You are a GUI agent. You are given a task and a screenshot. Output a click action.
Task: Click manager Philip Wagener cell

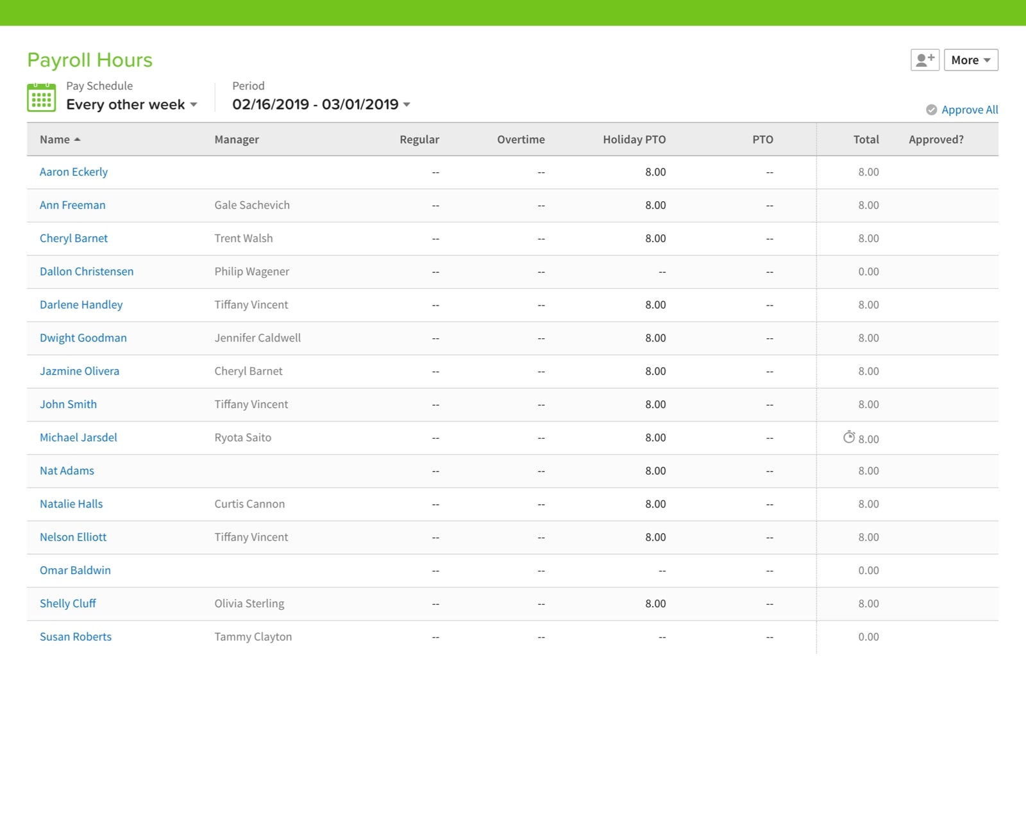click(x=252, y=272)
